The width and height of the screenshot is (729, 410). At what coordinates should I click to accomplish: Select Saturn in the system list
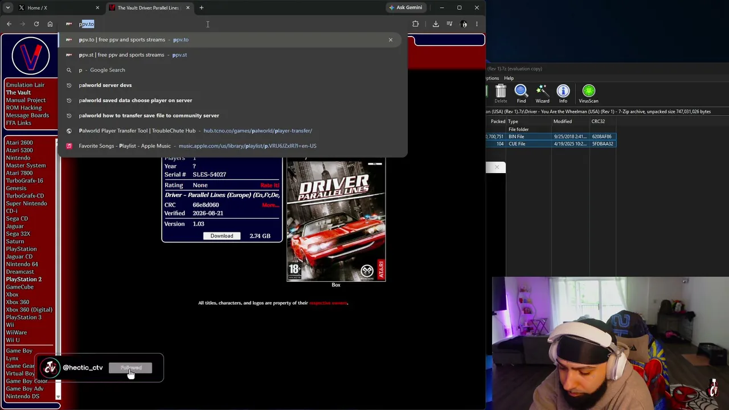15,241
